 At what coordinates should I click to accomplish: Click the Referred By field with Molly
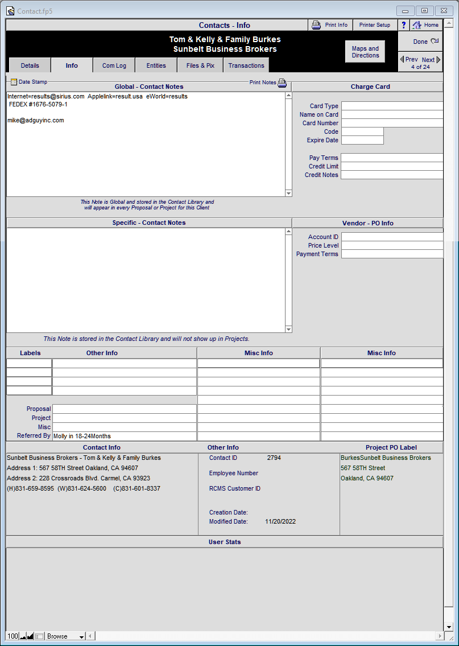pyautogui.click(x=125, y=436)
